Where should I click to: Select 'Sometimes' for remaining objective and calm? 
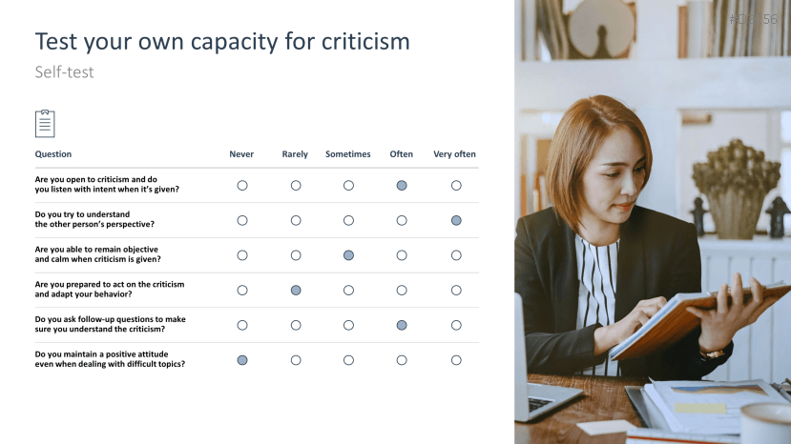point(348,255)
